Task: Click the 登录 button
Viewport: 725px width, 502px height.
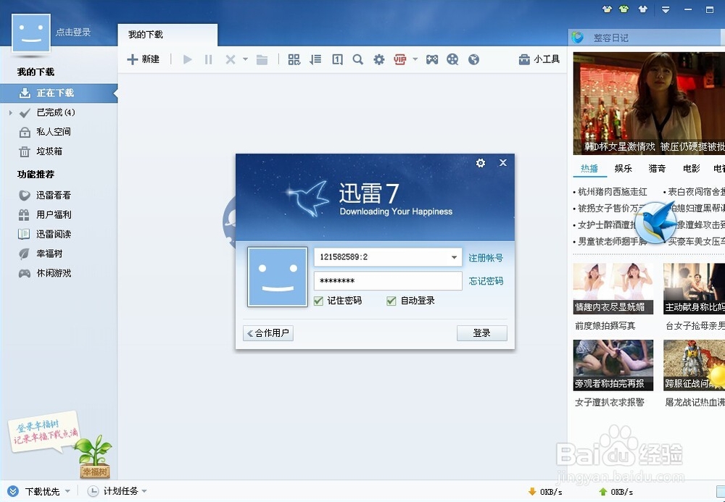Action: coord(482,333)
